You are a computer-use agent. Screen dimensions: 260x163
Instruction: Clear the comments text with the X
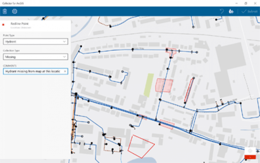[65, 71]
